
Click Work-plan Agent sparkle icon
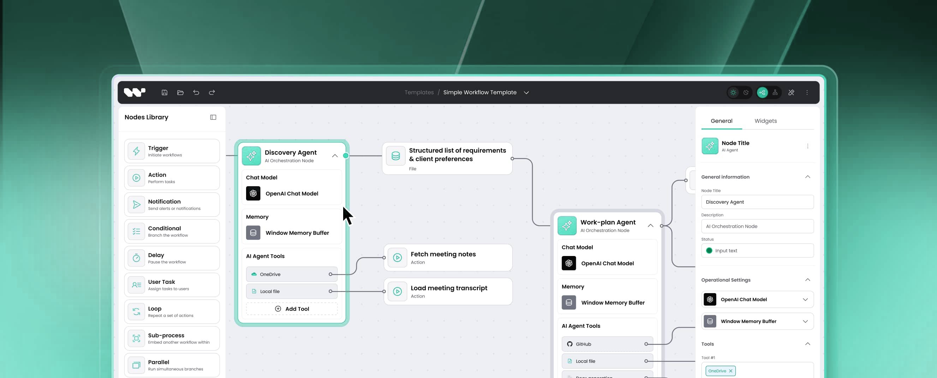pyautogui.click(x=567, y=226)
